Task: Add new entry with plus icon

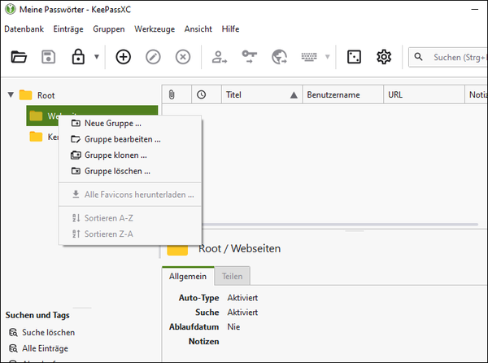Action: click(124, 57)
